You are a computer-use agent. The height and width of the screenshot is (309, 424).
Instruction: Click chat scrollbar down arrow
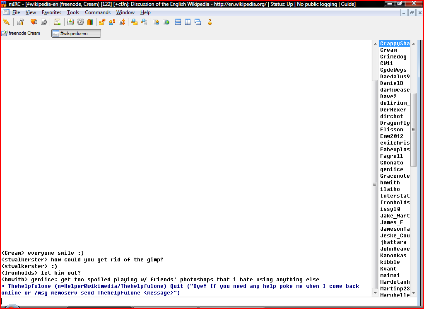click(375, 293)
